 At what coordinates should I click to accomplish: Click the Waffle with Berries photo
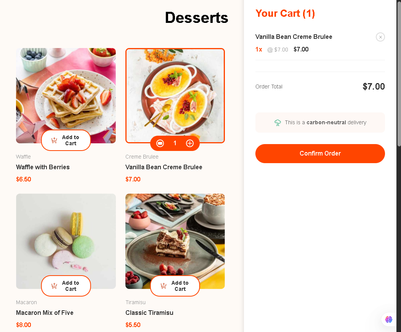click(66, 88)
